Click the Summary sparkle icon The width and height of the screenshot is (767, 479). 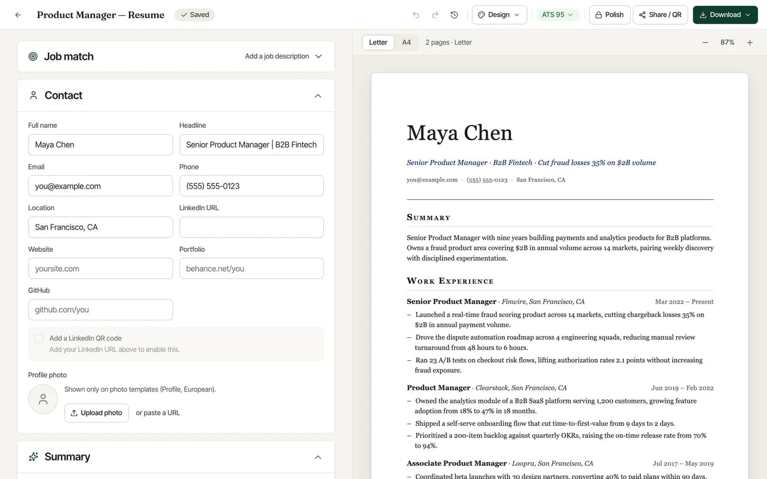point(33,457)
